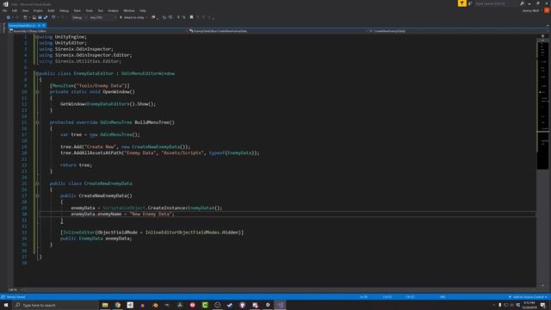
Task: Click the signed-in user name
Action: tap(530, 10)
